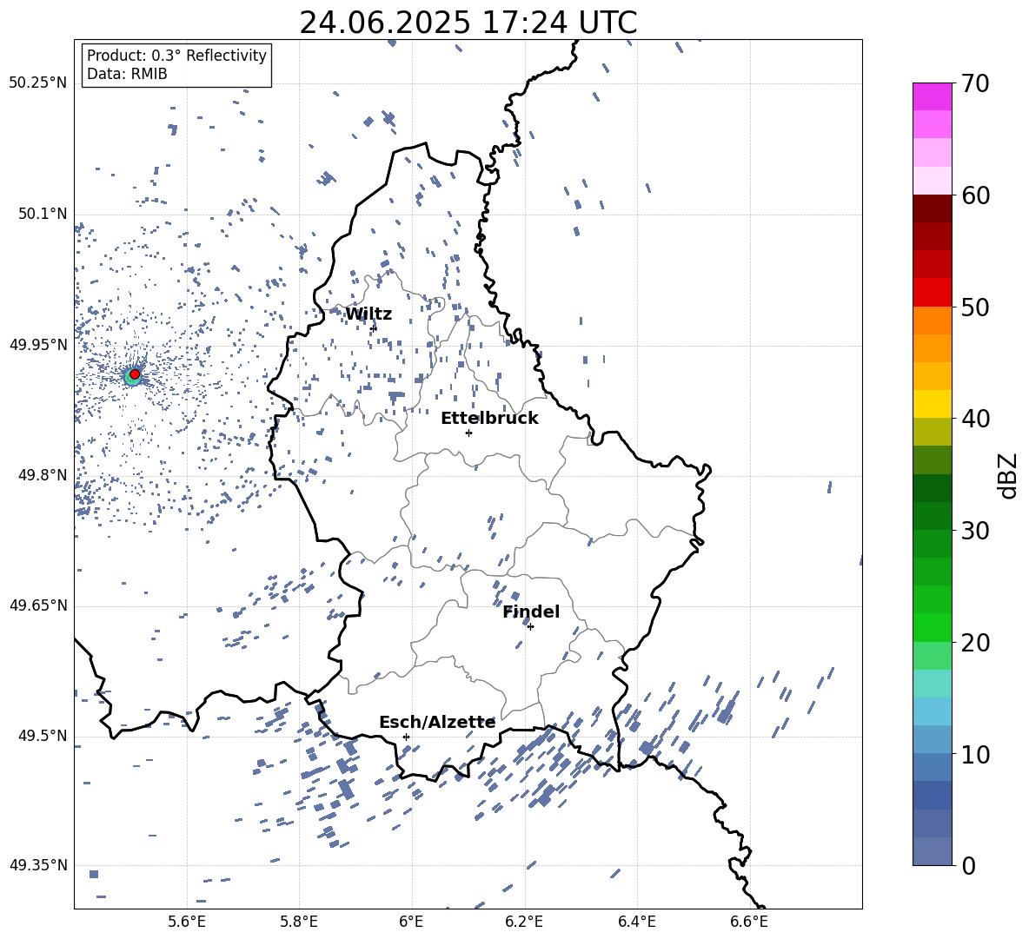Click the 49.95°N latitude label
This screenshot has width=1029, height=939.
[38, 344]
